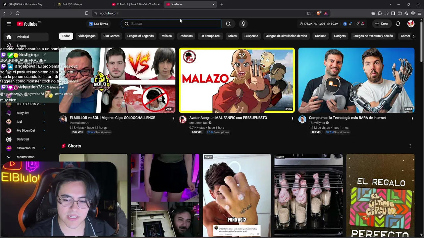The width and height of the screenshot is (424, 238).
Task: Open PermabanLOL channel avatar
Action: 63,119
